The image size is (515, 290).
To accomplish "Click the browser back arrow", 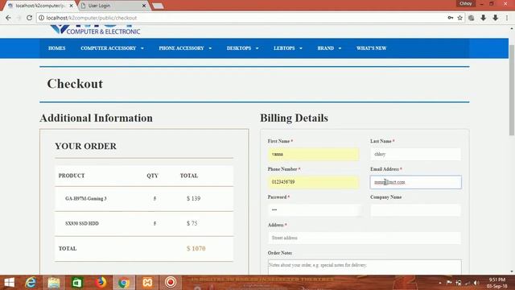I will tap(8, 18).
